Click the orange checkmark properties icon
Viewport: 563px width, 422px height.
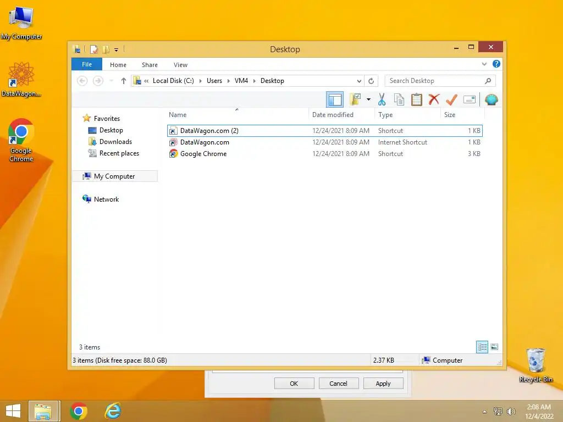pos(451,99)
